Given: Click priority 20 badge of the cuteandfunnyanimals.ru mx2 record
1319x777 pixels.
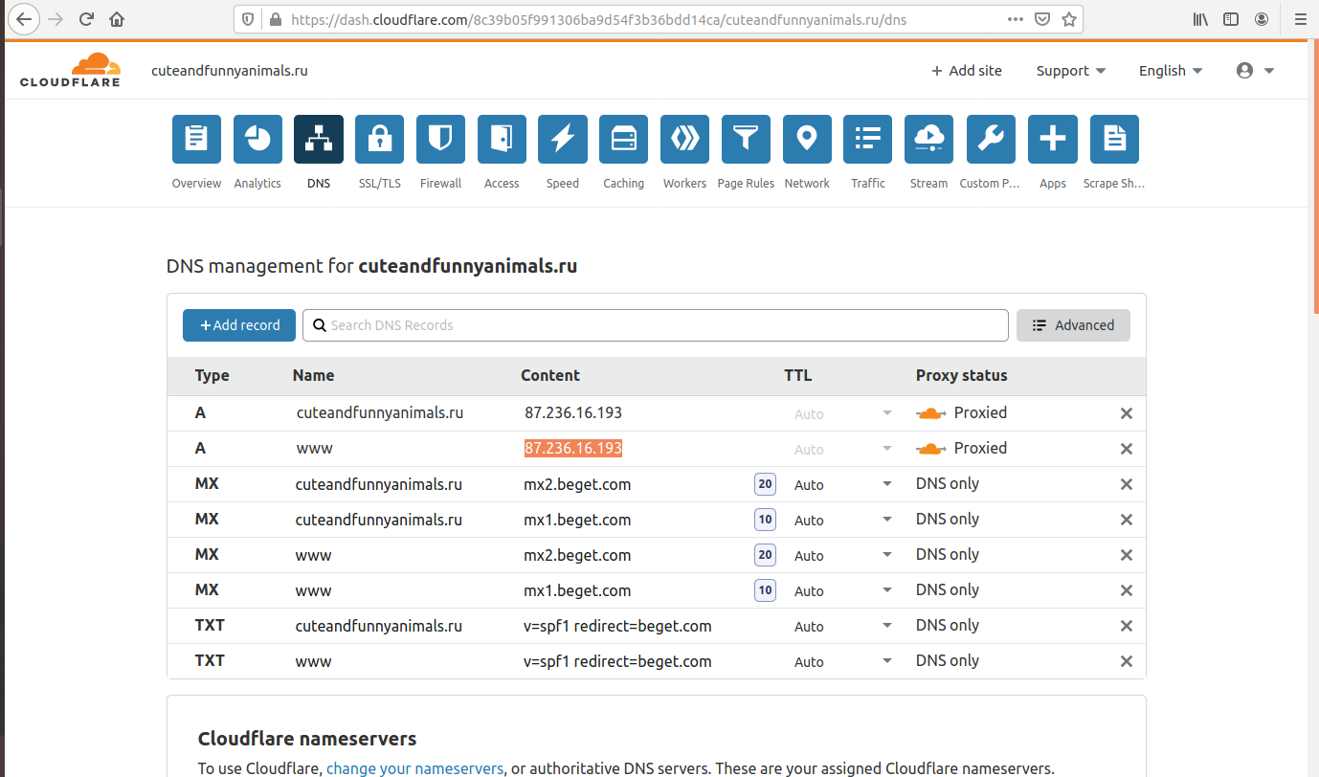Looking at the screenshot, I should click(x=765, y=484).
